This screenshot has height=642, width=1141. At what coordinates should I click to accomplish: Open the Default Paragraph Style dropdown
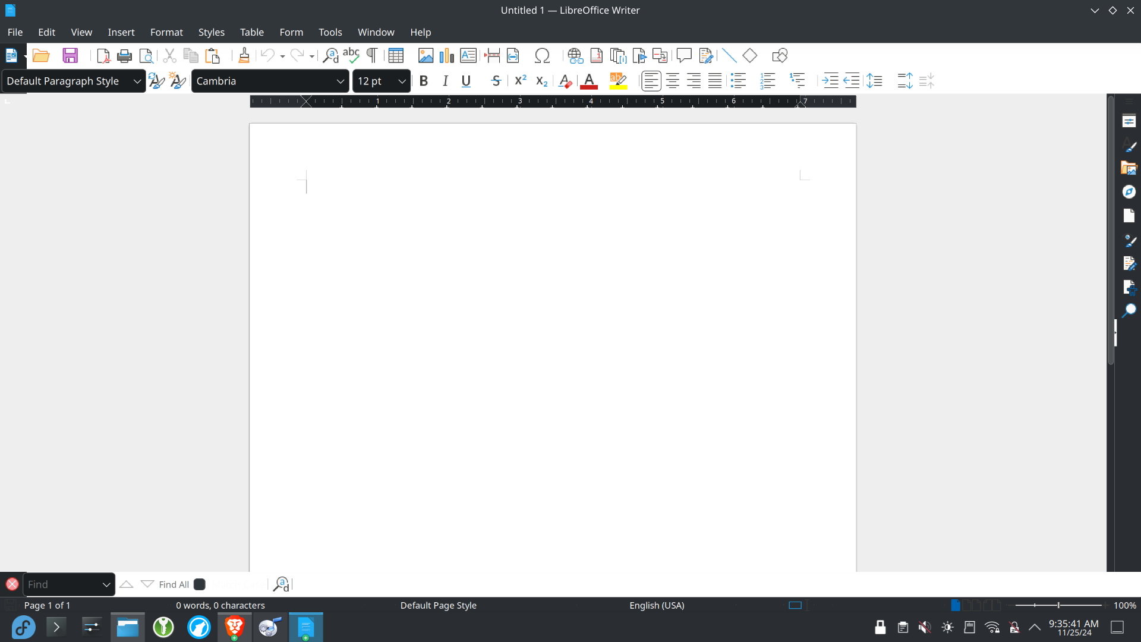click(x=137, y=81)
